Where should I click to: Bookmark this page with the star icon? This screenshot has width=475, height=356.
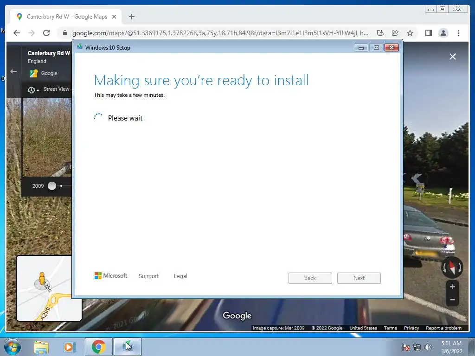coord(410,33)
